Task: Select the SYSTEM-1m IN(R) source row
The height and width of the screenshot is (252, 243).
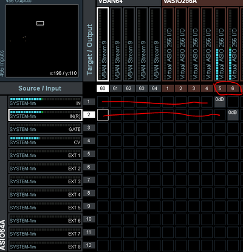Action: coord(45,115)
